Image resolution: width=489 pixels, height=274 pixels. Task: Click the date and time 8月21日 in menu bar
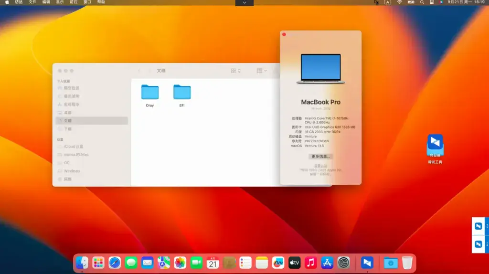tap(466, 2)
